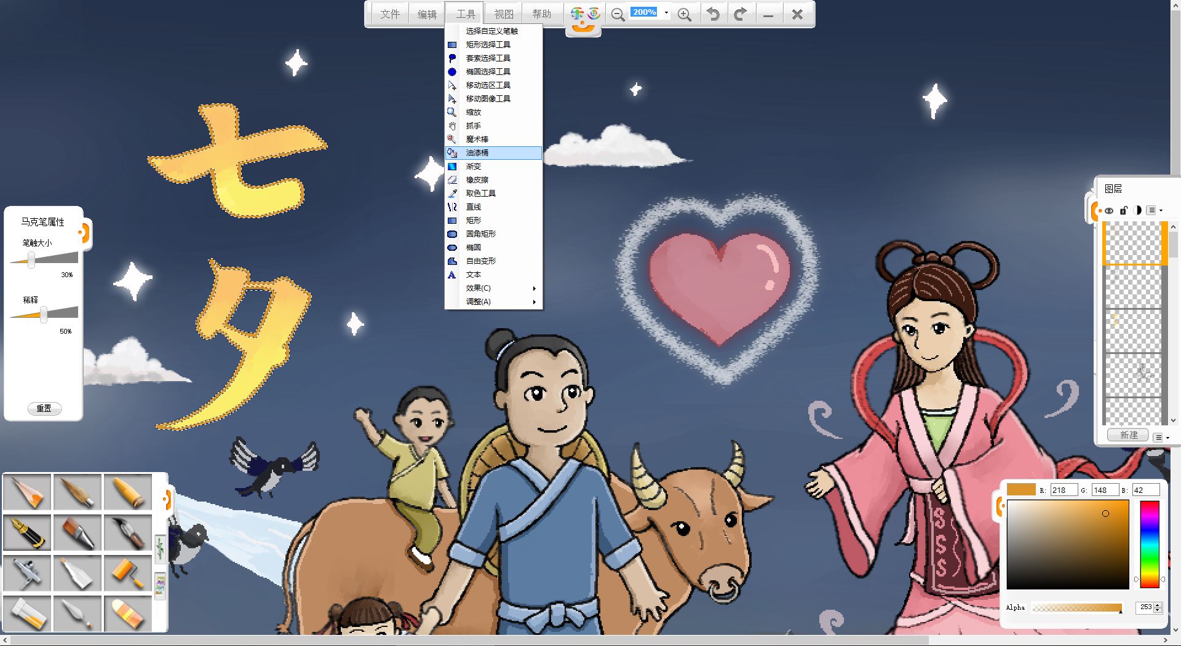Open the 文件 menu
The image size is (1181, 646).
pyautogui.click(x=389, y=14)
